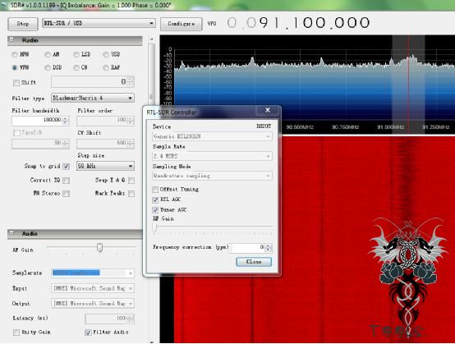Screen dimensions: 455x344
Task: Collapse the Audio panel header
Action: coord(75,233)
